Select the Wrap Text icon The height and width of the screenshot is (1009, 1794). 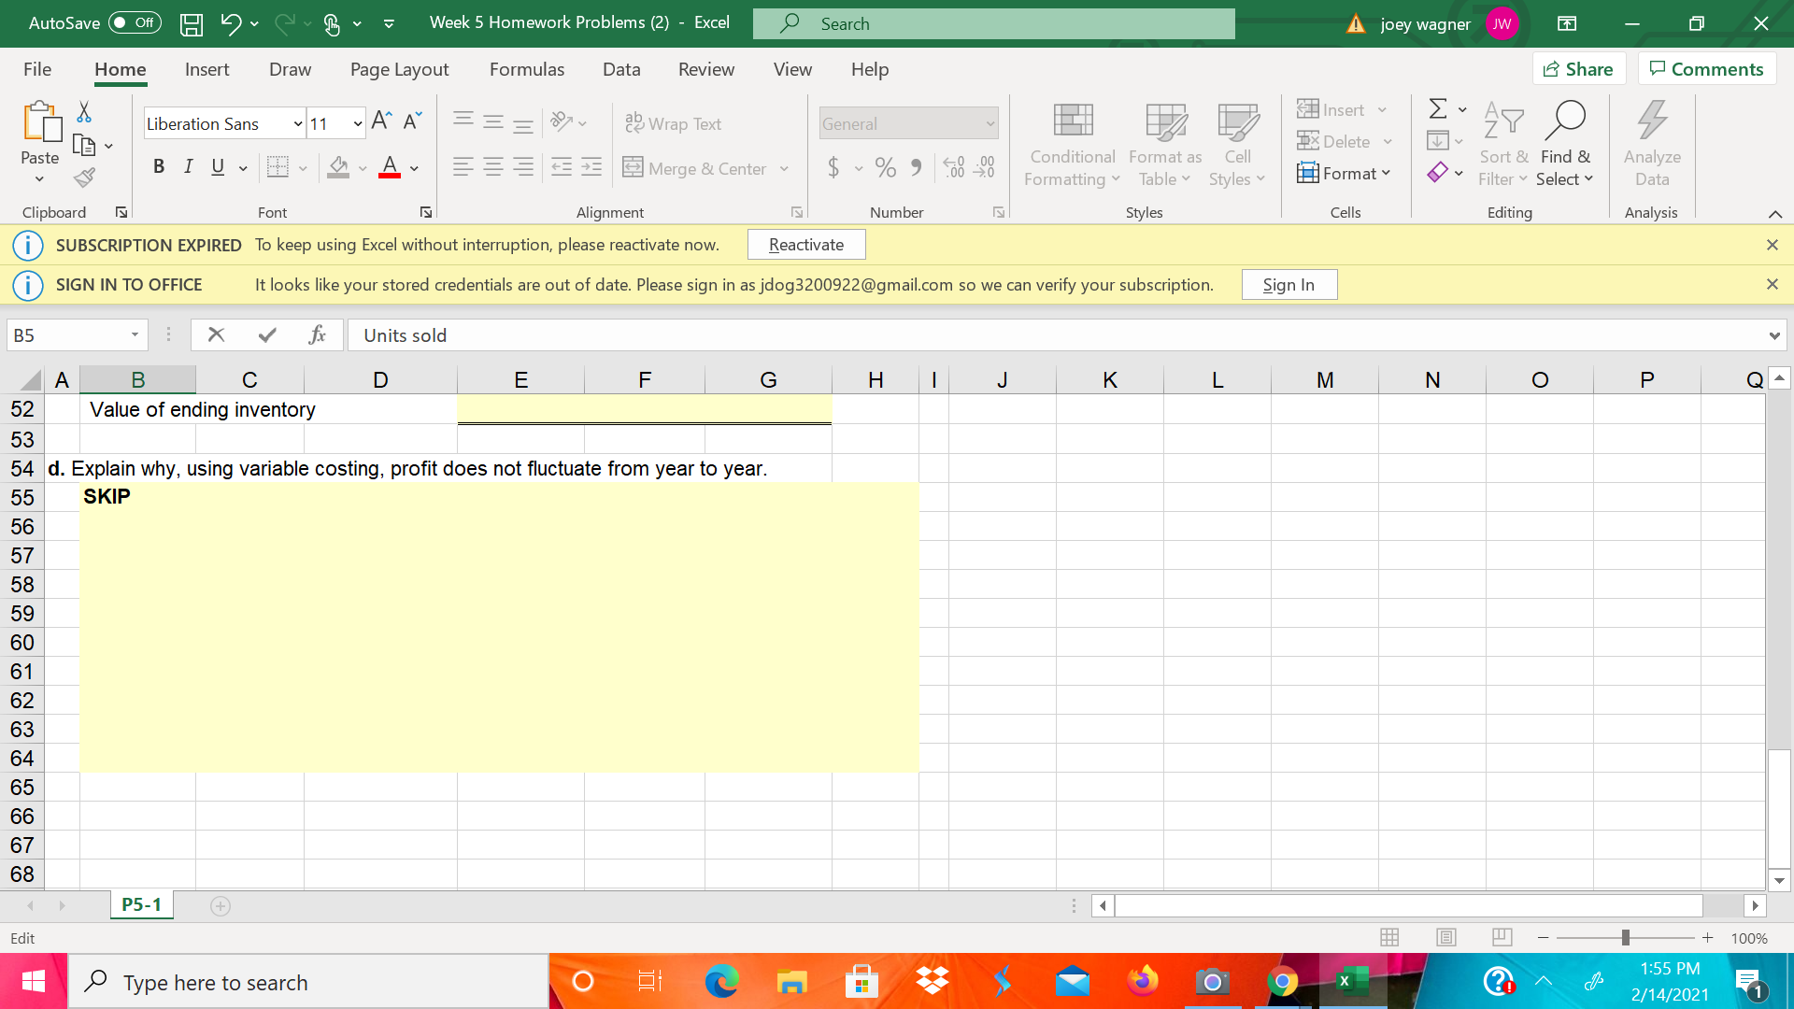[634, 122]
